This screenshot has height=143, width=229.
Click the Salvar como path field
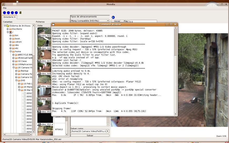[x=88, y=131]
